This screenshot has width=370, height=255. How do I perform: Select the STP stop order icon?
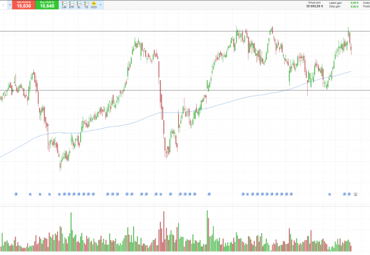tap(72, 5)
